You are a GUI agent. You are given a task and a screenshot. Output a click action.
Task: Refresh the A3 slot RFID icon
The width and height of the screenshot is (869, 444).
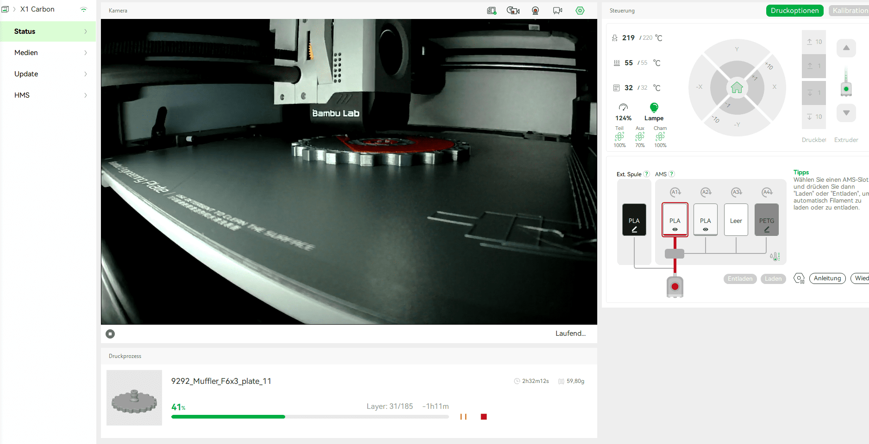click(x=737, y=192)
